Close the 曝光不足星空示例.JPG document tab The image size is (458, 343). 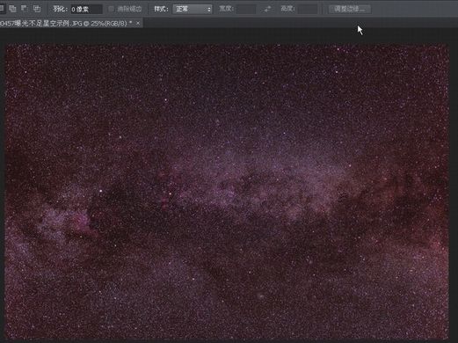coord(138,23)
